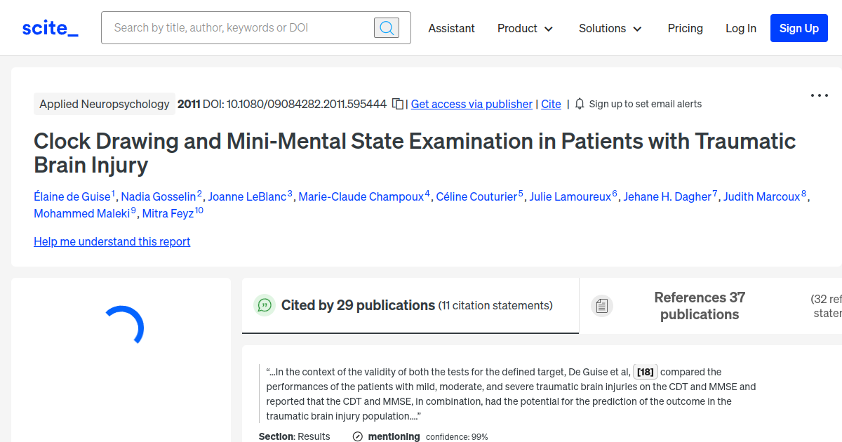Expand the Solutions dropdown
Screen dimensions: 842x442
click(609, 28)
